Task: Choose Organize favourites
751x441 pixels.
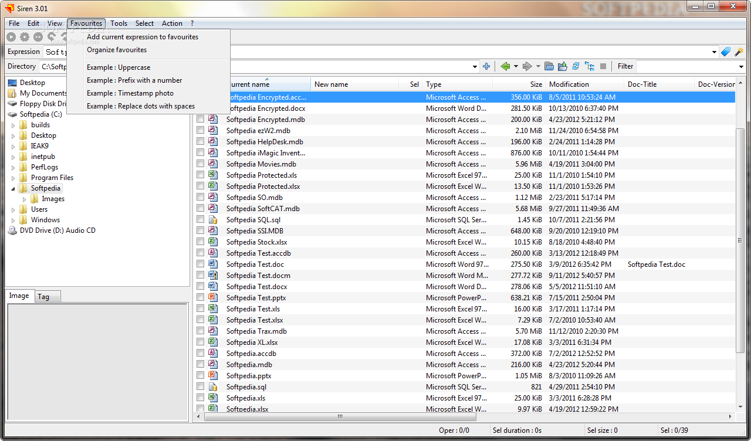Action: [x=117, y=50]
